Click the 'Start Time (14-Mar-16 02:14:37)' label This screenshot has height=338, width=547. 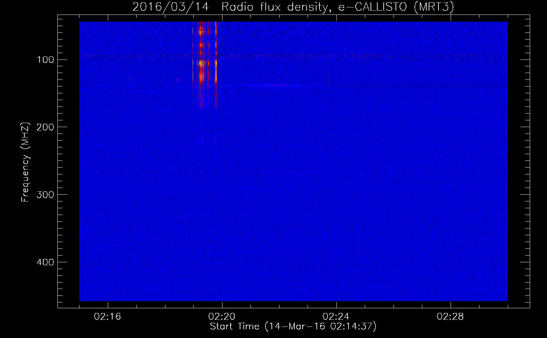[293, 327]
